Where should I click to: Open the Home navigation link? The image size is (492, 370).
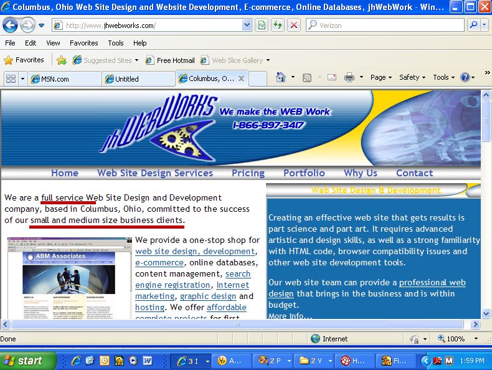coord(65,173)
